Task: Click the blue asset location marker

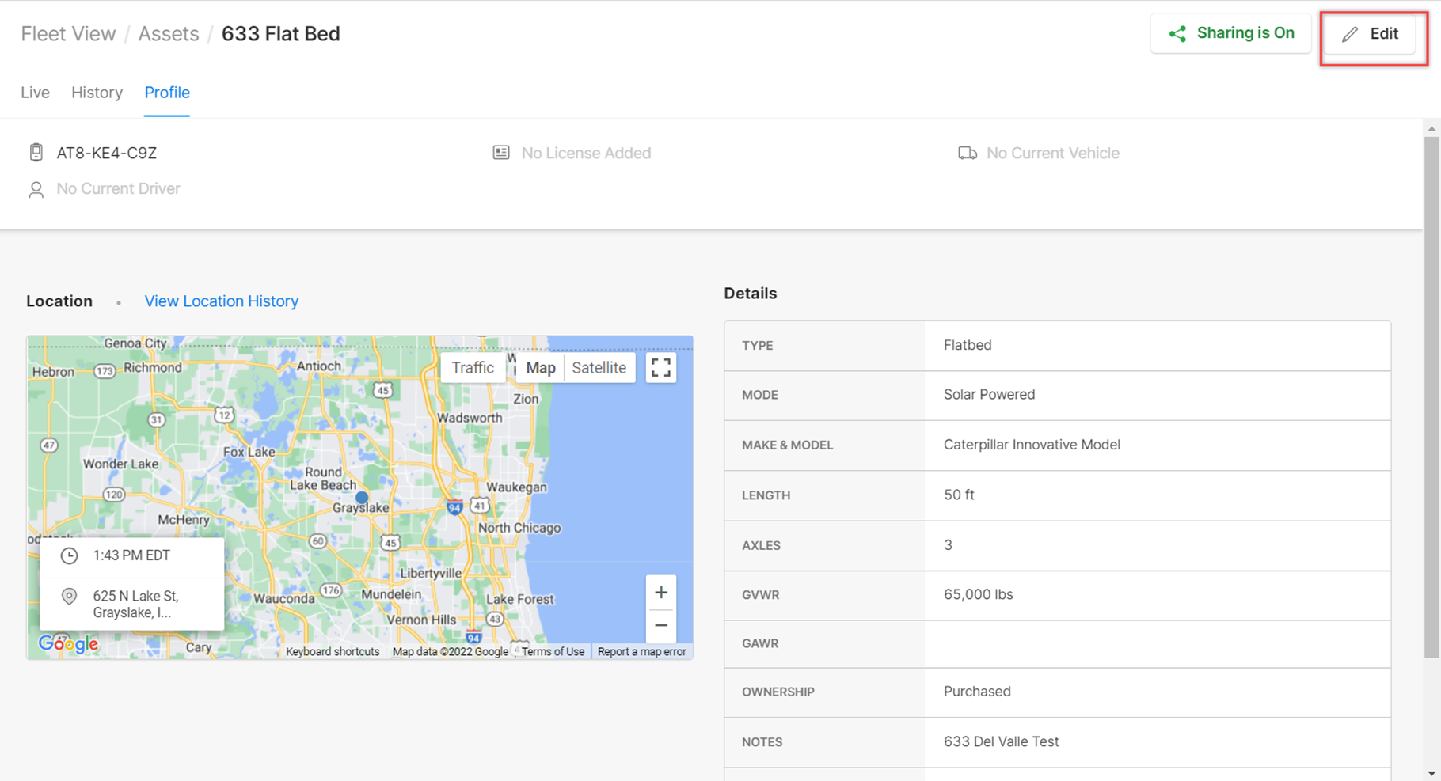Action: coord(362,498)
